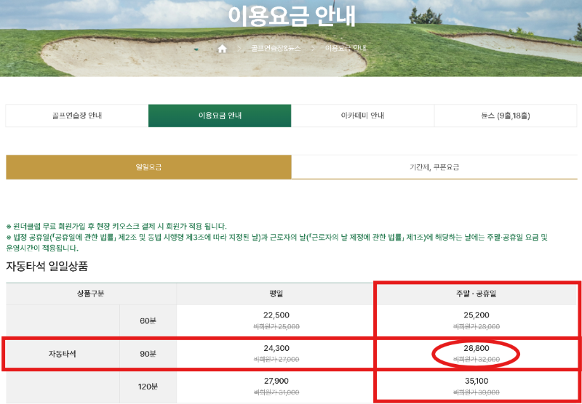Click the 120분 row label
The width and height of the screenshot is (582, 404).
[148, 387]
